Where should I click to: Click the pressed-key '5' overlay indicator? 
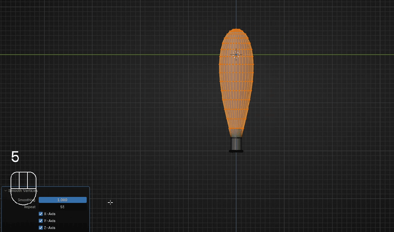tap(15, 157)
